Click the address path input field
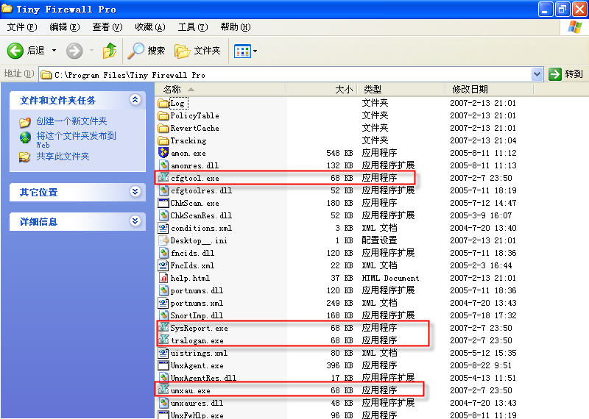This screenshot has height=419, width=589. coord(292,75)
